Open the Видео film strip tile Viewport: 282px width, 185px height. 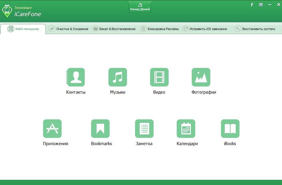click(x=159, y=77)
